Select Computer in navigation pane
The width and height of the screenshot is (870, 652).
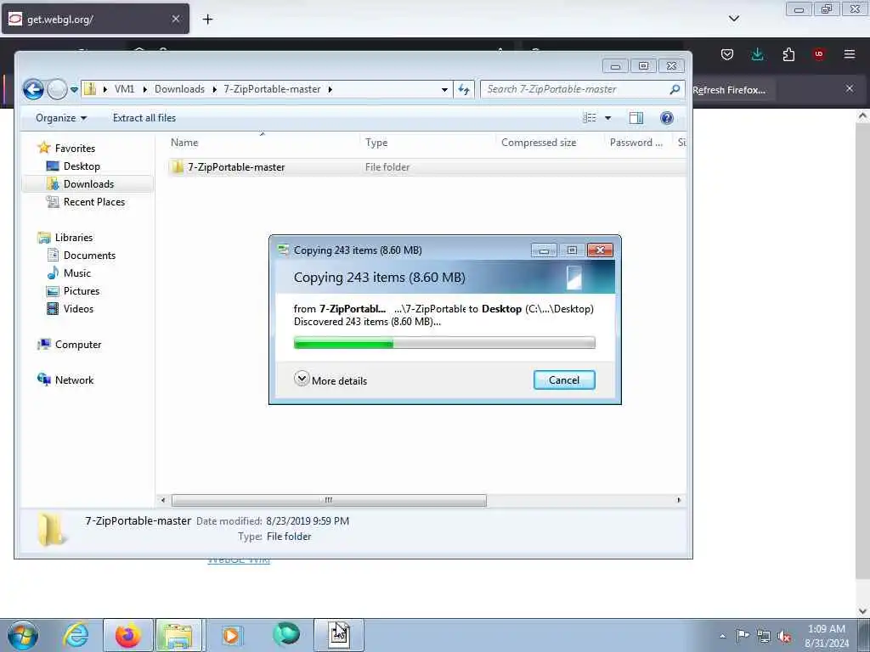(77, 345)
